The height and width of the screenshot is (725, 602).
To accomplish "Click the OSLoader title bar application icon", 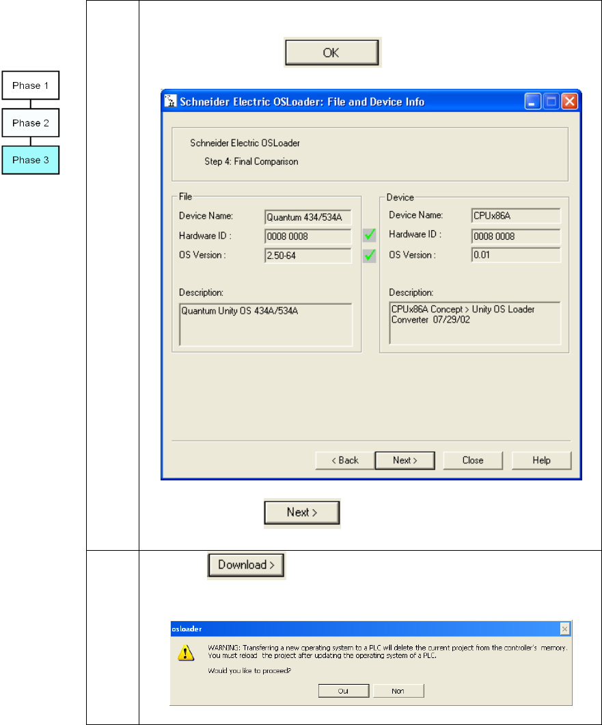I will click(171, 101).
